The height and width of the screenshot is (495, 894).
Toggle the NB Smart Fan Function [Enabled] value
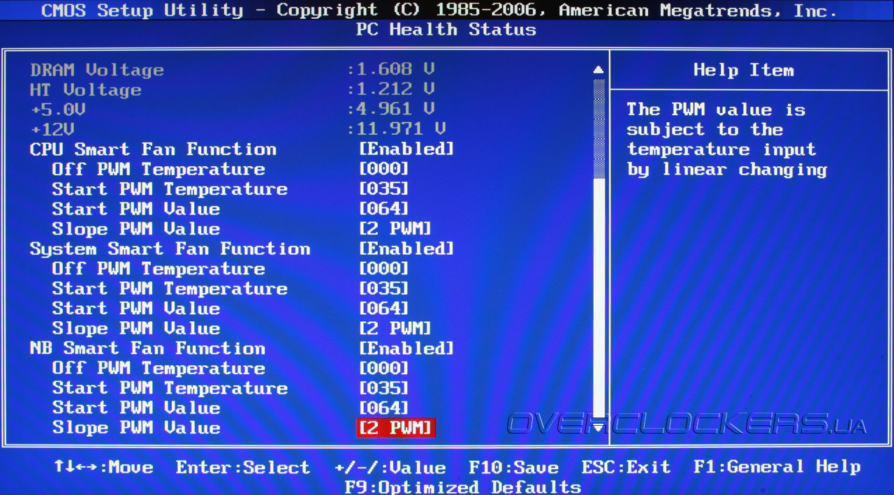406,348
